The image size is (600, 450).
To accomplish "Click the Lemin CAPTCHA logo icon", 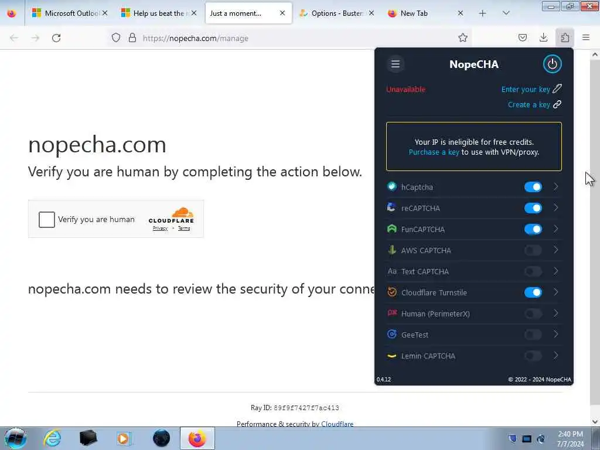I will point(392,356).
